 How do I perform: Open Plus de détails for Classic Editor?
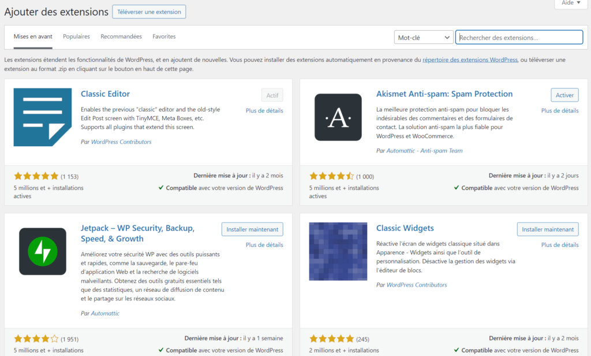pyautogui.click(x=264, y=110)
